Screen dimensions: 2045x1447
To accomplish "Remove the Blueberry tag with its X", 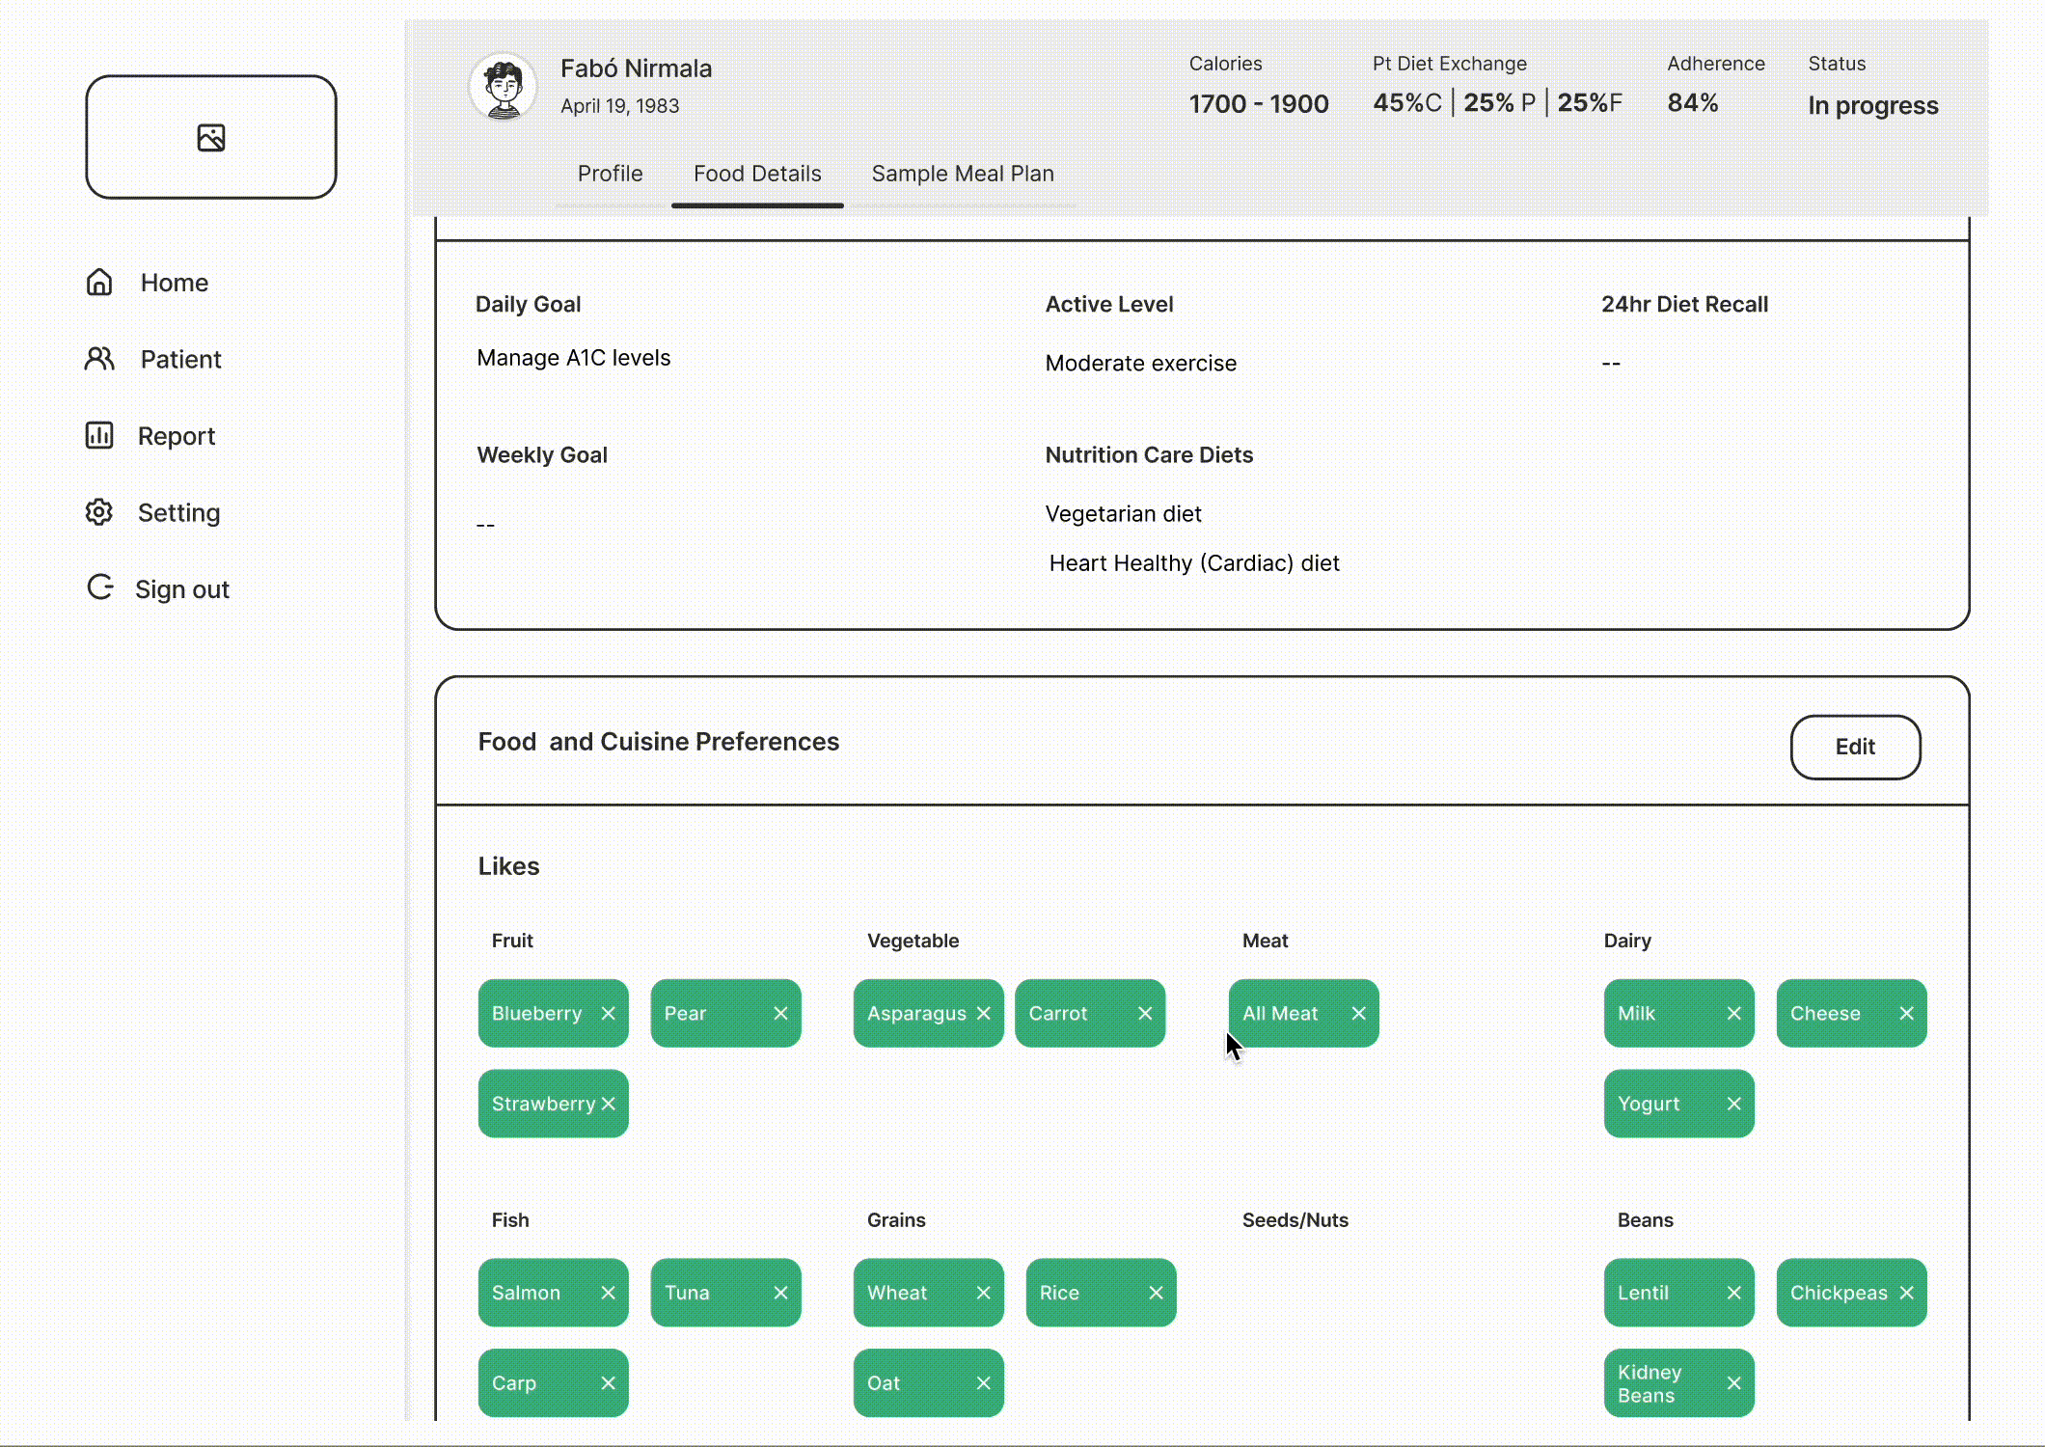I will click(x=608, y=1013).
